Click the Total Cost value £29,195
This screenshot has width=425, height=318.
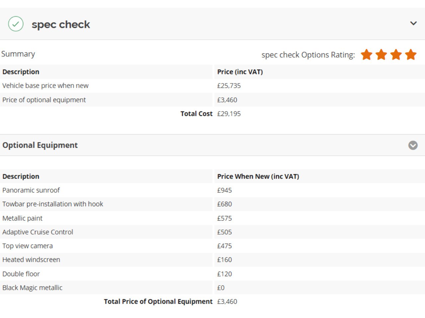tap(229, 114)
